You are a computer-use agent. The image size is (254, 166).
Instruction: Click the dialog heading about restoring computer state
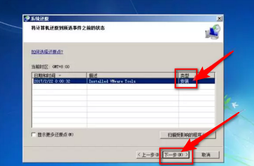68,28
